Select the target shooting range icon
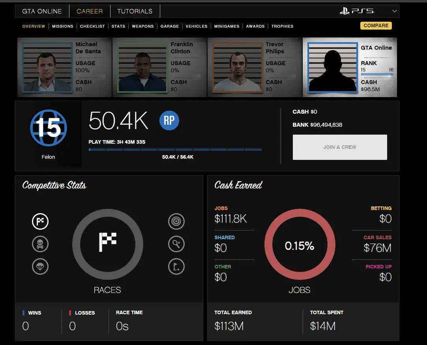This screenshot has height=345, width=427. 176,221
